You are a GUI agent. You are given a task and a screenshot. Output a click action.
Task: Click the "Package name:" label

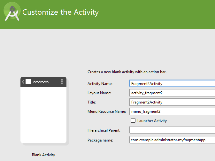coord(100,140)
